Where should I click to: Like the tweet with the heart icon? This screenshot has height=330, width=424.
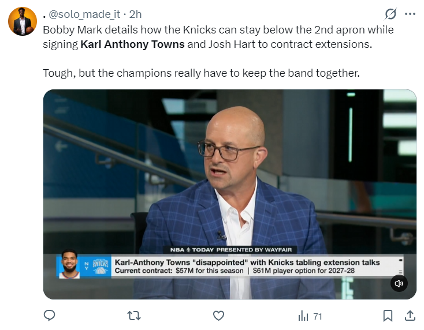point(218,316)
